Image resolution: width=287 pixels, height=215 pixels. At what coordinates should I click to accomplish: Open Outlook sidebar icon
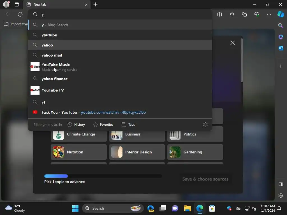tap(281, 48)
